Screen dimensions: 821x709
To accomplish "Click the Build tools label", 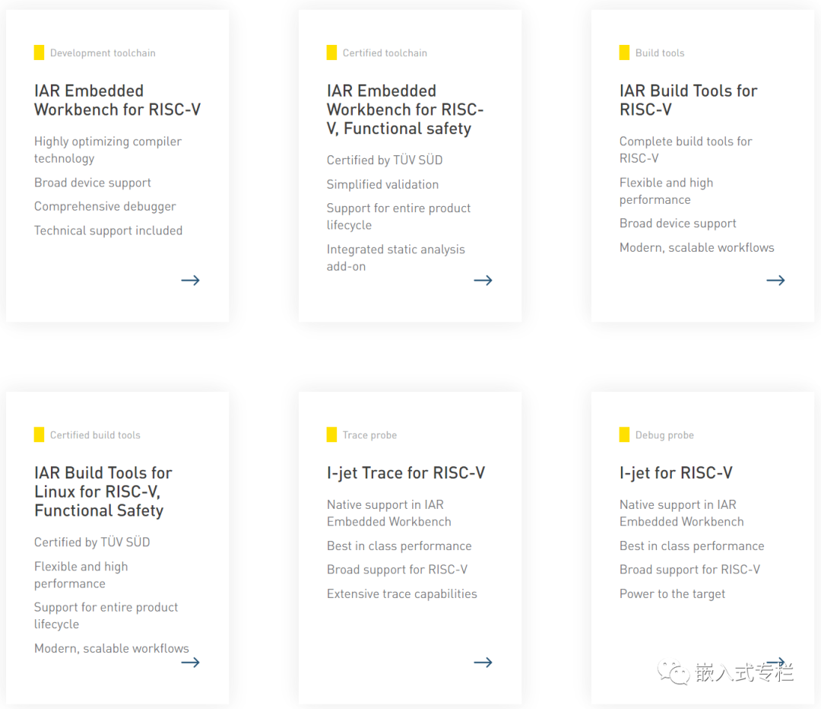I will pos(660,53).
